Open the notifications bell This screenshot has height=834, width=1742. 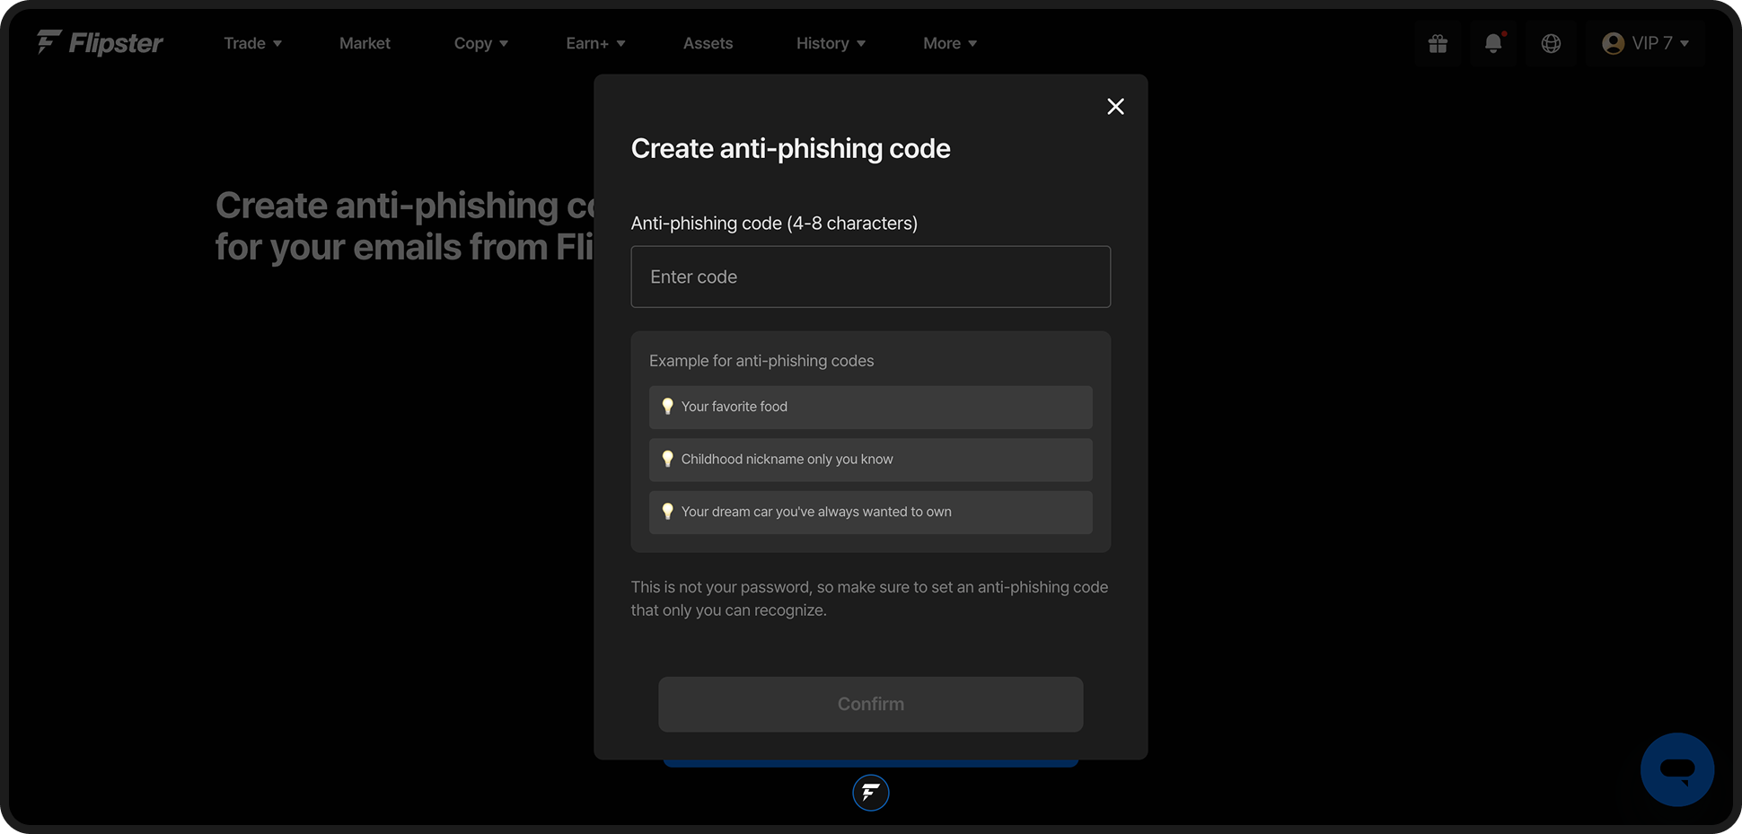[1494, 43]
